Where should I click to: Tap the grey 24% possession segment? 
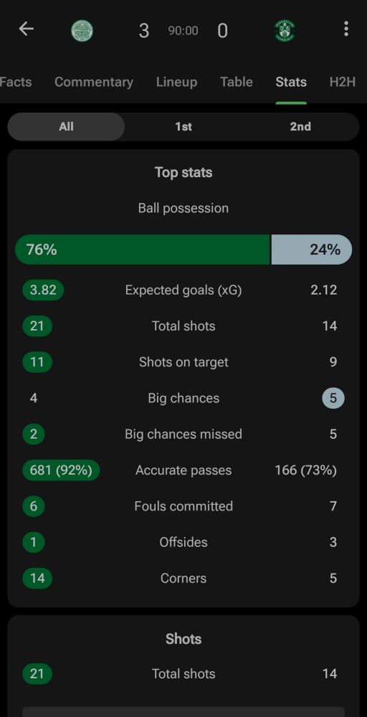coord(312,250)
